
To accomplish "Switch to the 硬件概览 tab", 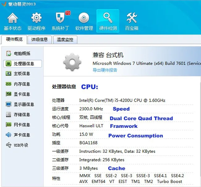I will pos(14,39).
